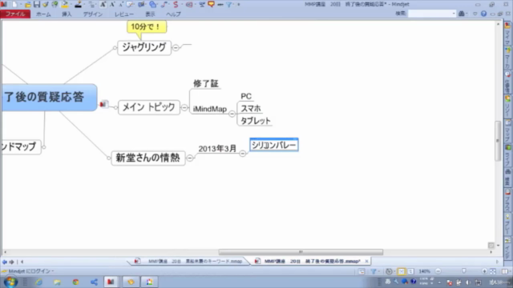Select the 10分で！ callout
The height and width of the screenshot is (288, 513).
147,26
